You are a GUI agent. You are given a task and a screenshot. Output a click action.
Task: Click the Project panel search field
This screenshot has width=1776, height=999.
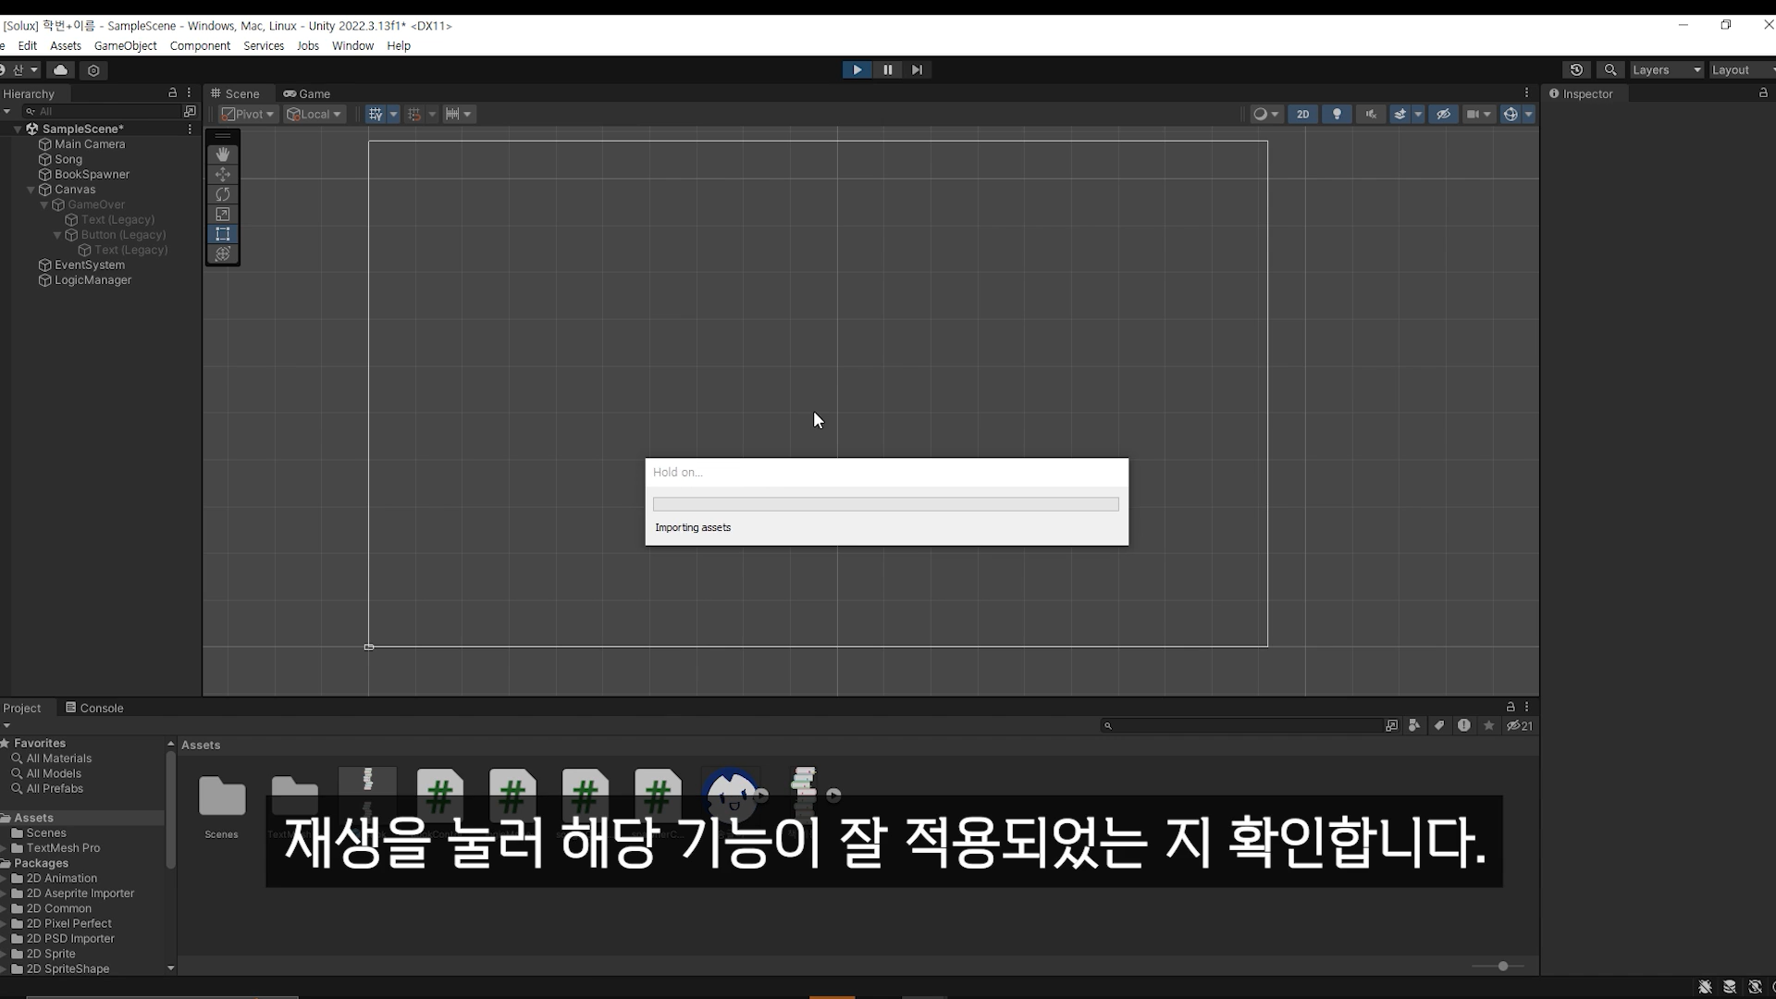(1239, 726)
